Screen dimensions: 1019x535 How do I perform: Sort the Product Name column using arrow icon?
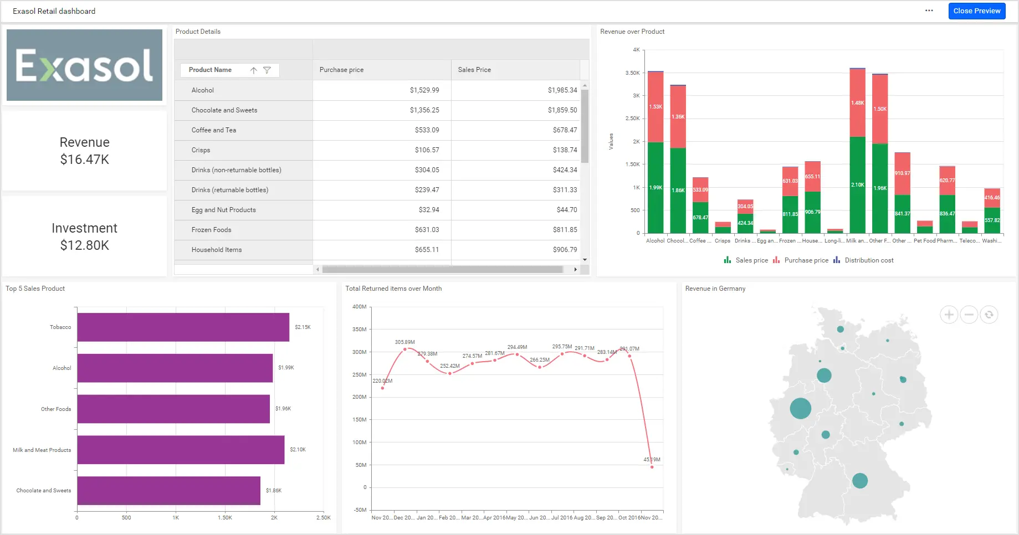tap(253, 70)
